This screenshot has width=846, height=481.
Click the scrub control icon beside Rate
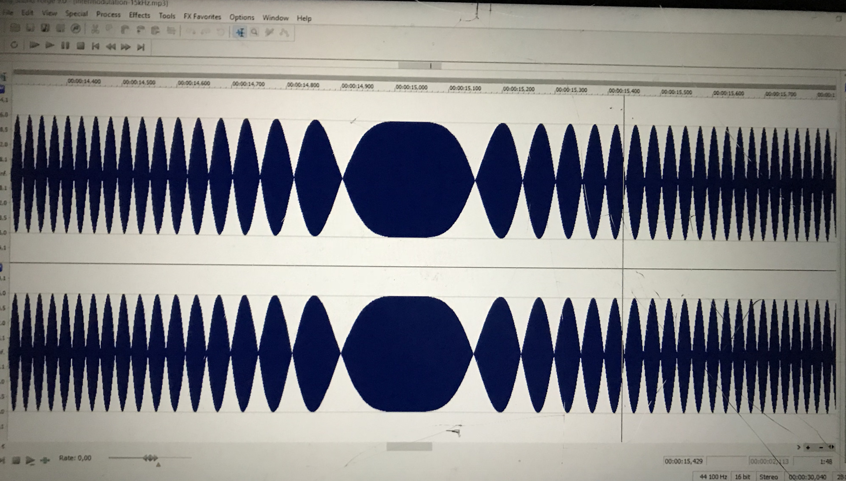[x=45, y=460]
